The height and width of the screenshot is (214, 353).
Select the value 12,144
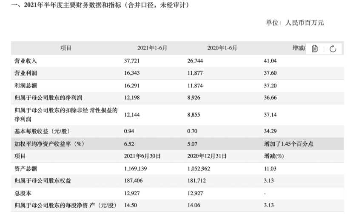[132, 115]
